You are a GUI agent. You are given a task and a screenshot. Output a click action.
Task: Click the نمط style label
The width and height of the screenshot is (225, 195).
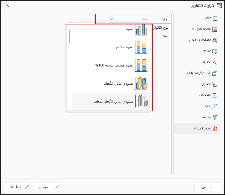point(165,36)
